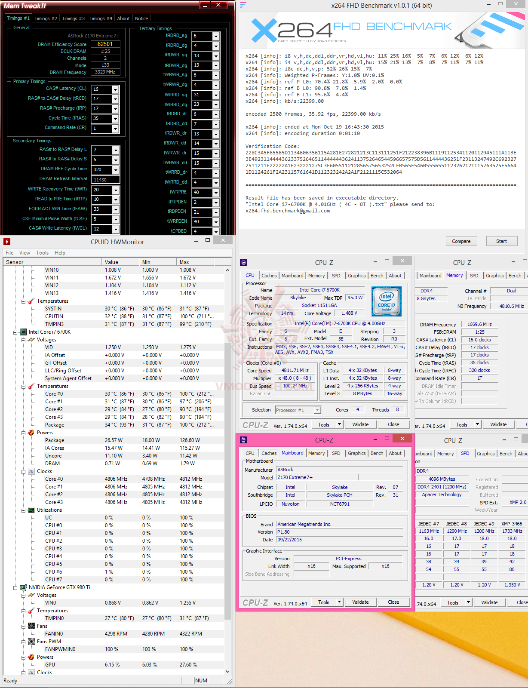Collapse the Utilizations tree node
This screenshot has height=688, width=528.
[24, 510]
